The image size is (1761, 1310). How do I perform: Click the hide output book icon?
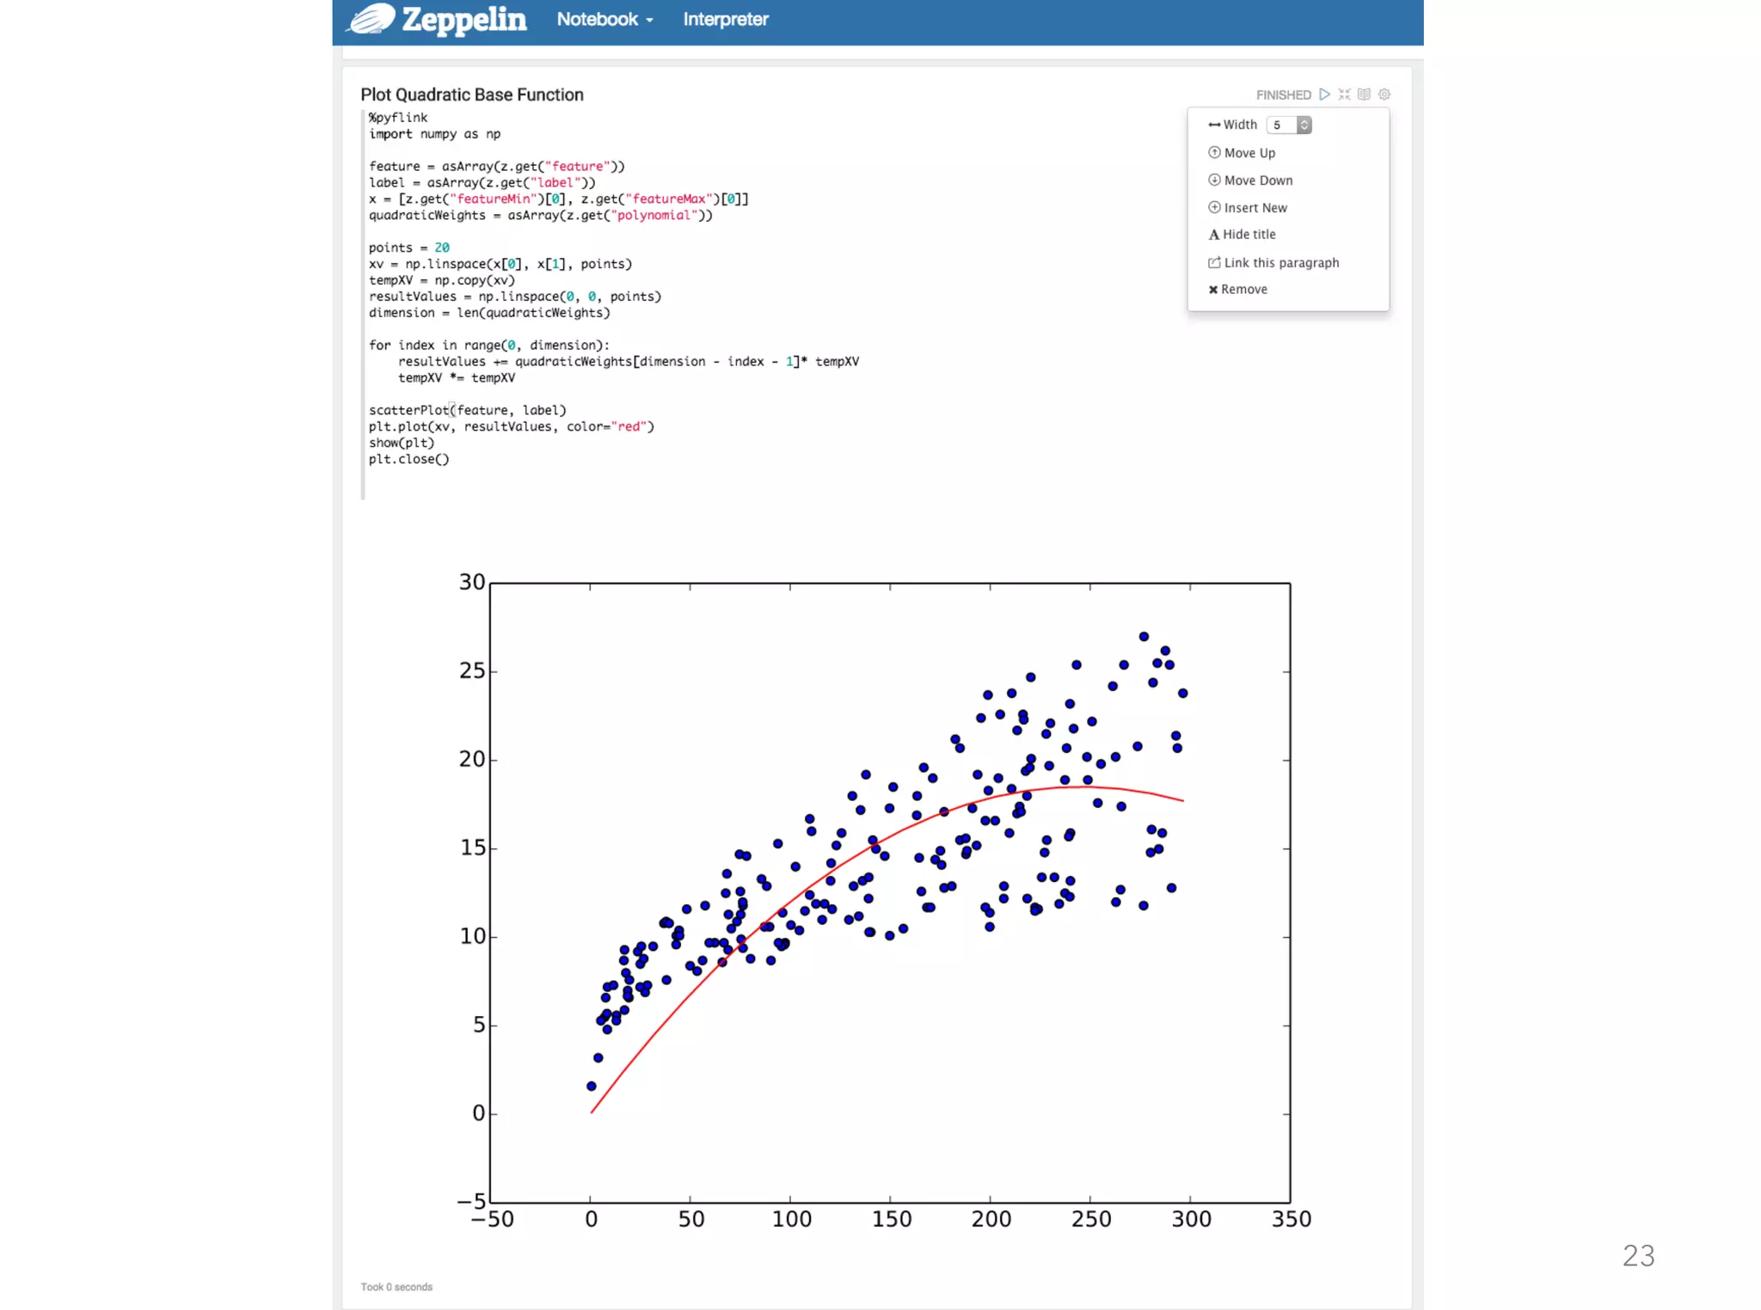1364,95
